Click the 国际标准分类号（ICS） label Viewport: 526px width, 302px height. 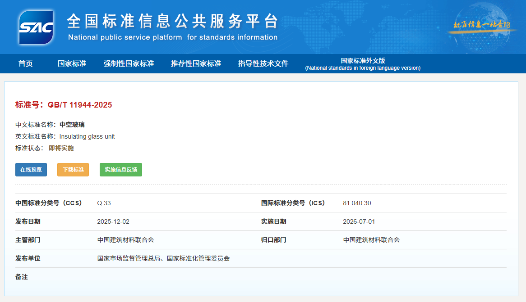point(293,203)
